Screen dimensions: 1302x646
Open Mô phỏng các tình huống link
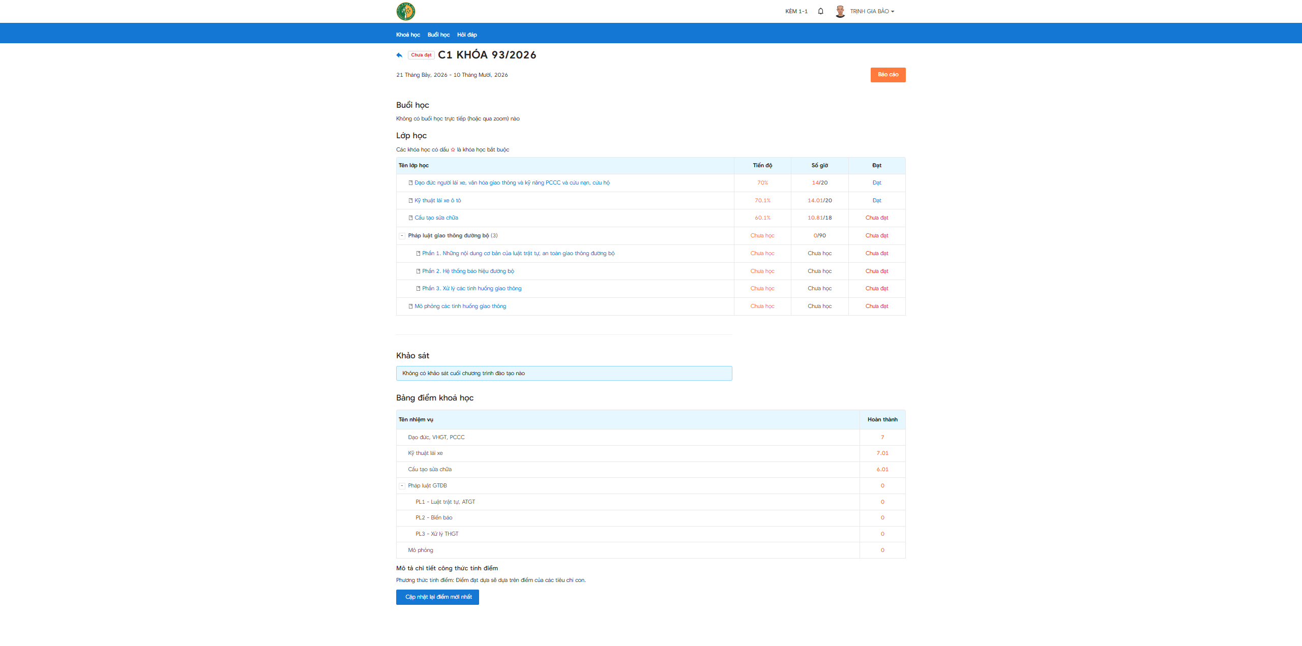(460, 306)
